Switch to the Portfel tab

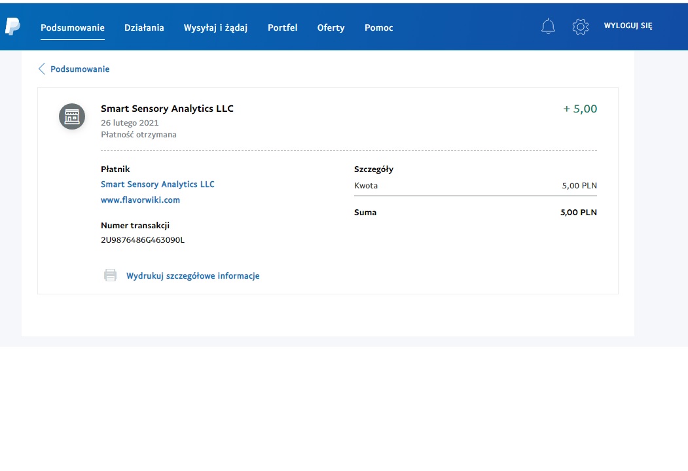click(283, 27)
